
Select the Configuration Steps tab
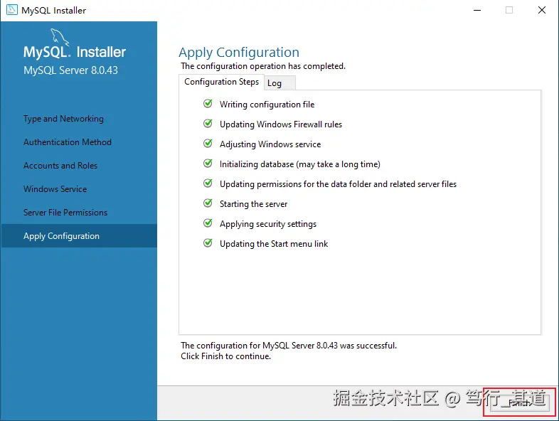tap(221, 82)
